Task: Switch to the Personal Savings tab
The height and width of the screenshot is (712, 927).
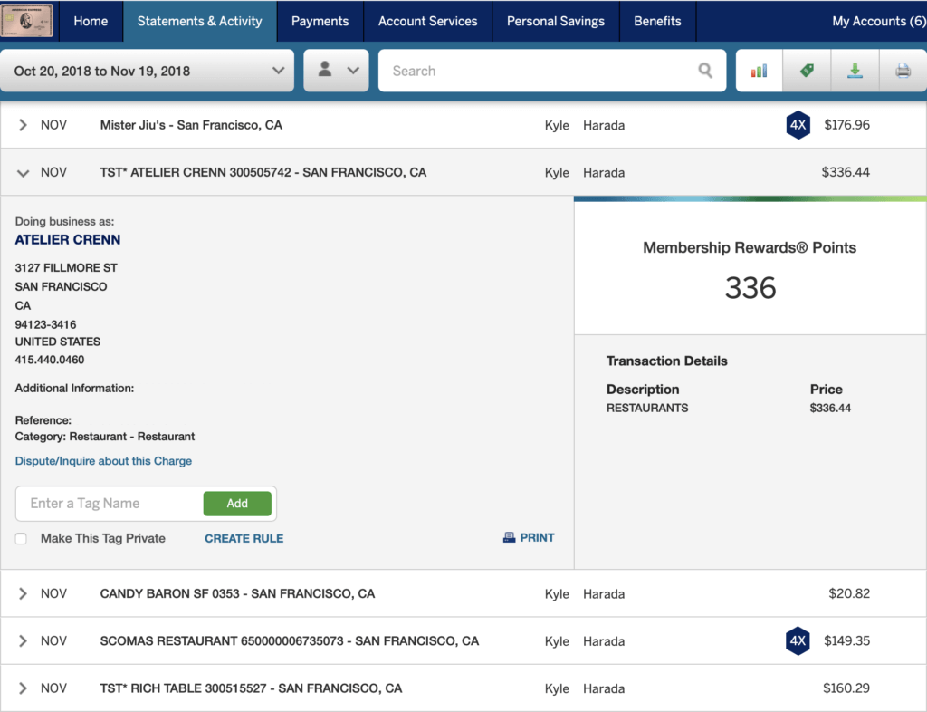Action: [x=556, y=22]
